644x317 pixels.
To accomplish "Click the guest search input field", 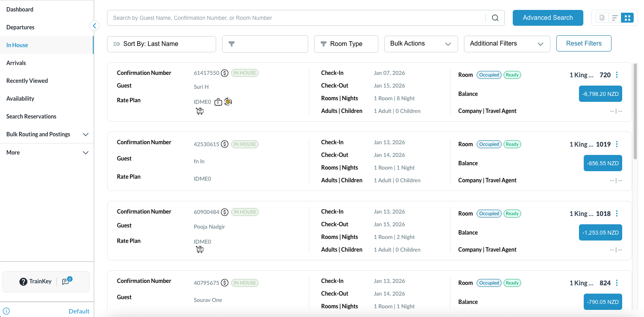I will pos(297,18).
